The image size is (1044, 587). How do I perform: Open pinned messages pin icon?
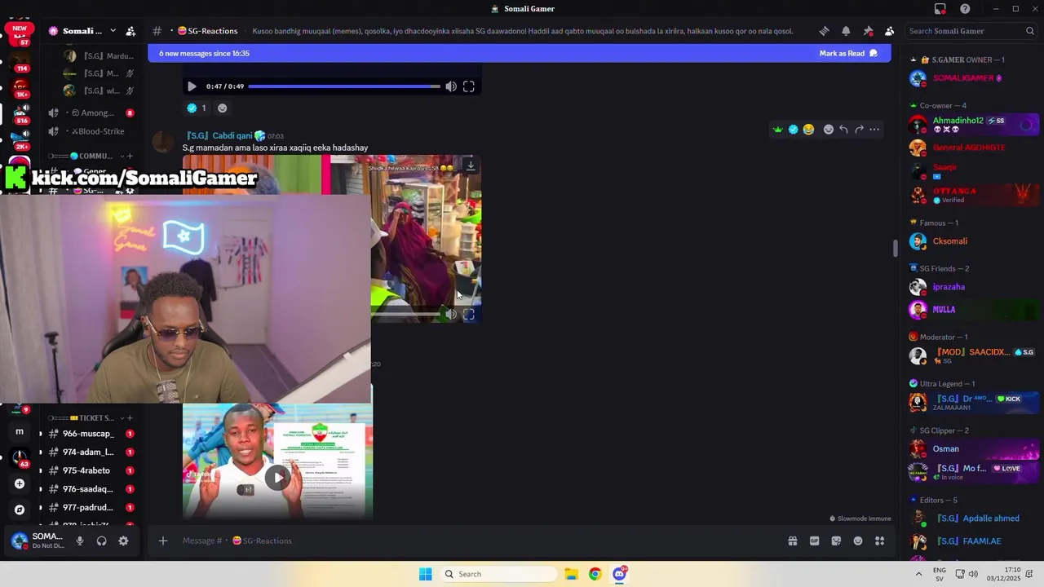[x=868, y=31]
